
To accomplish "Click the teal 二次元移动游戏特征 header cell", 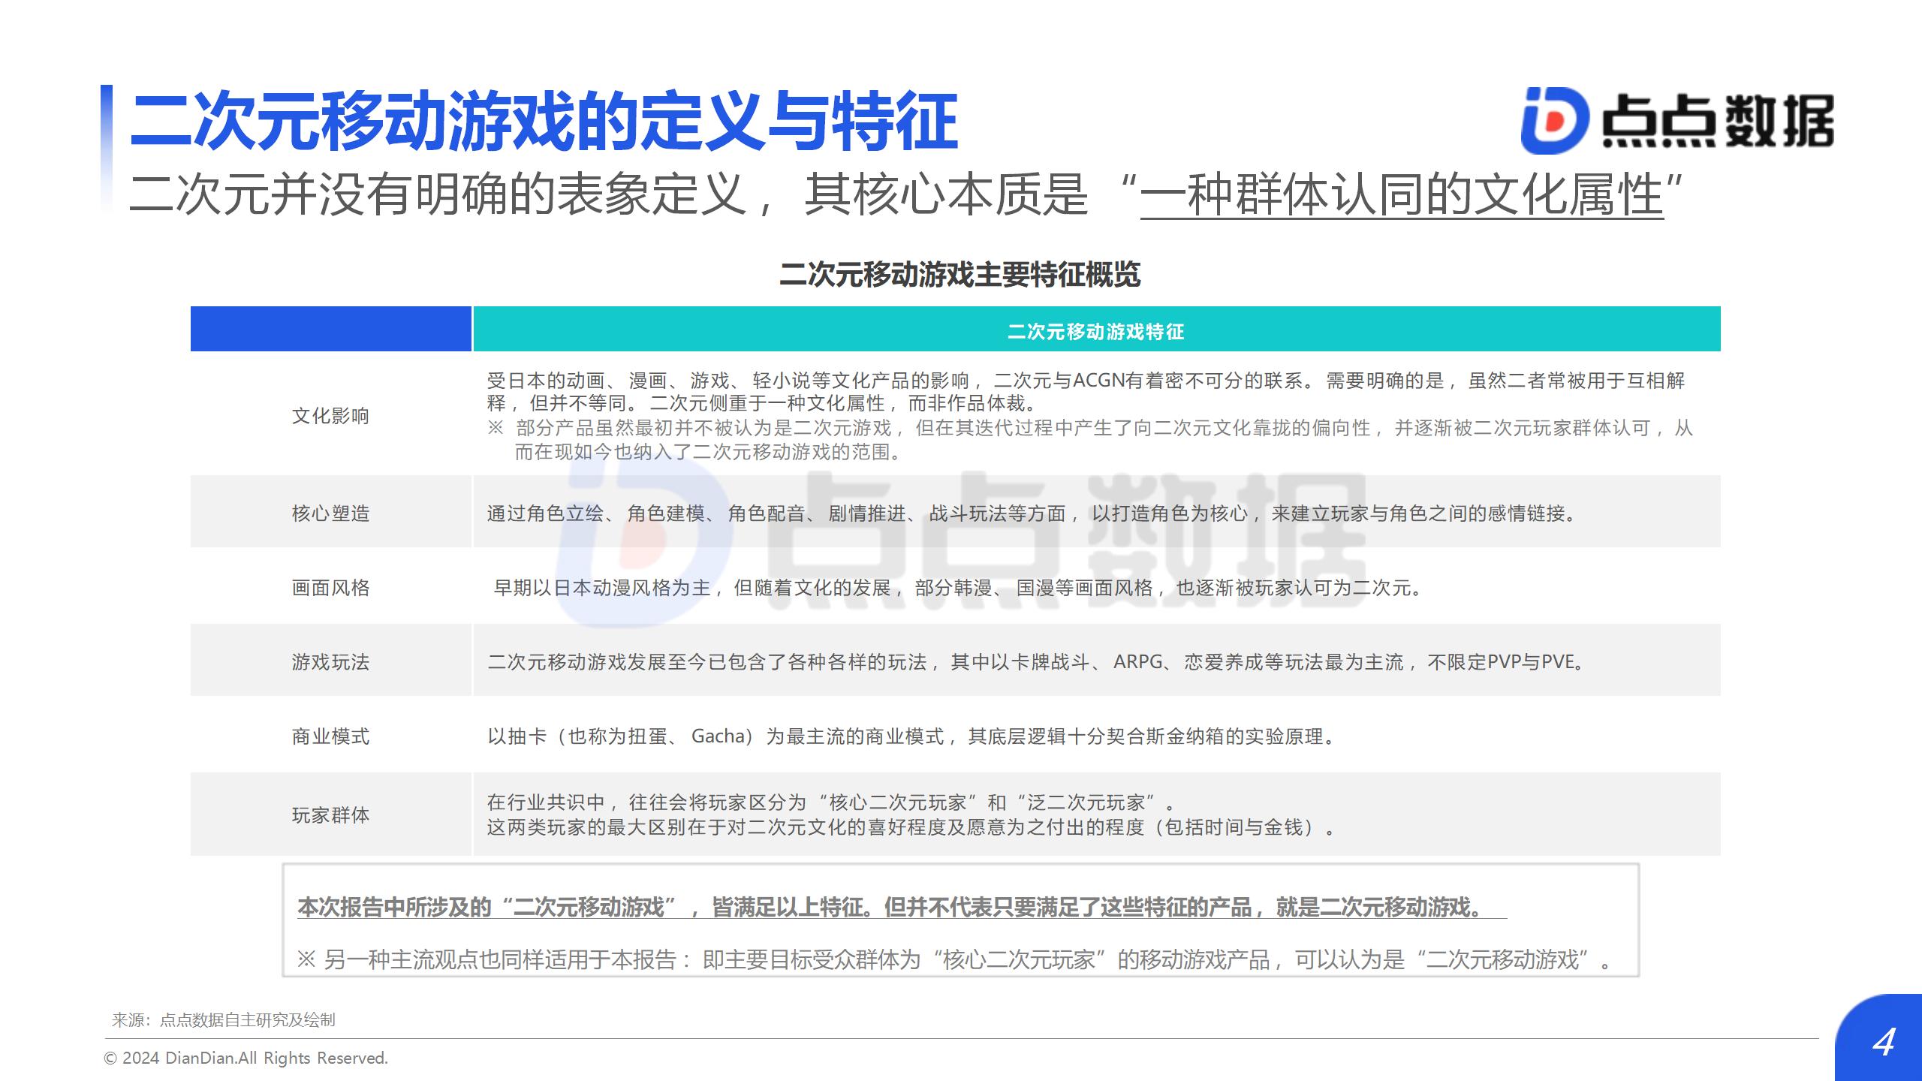I will pyautogui.click(x=1095, y=330).
